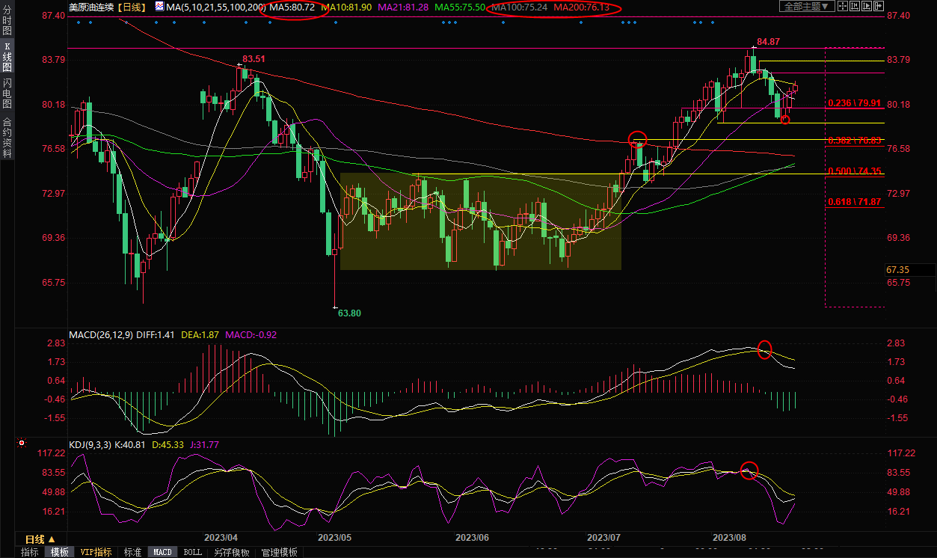Click the MA indicator chart icon
Screen dimensions: 937x558
pos(159,6)
